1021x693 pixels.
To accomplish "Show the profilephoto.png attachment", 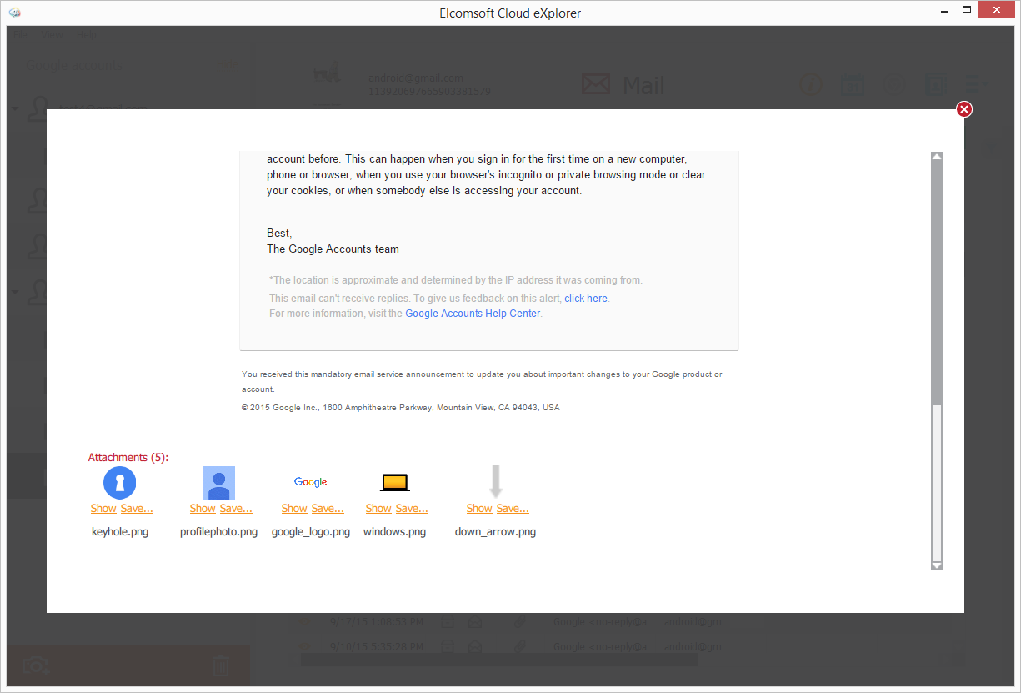I will click(203, 508).
